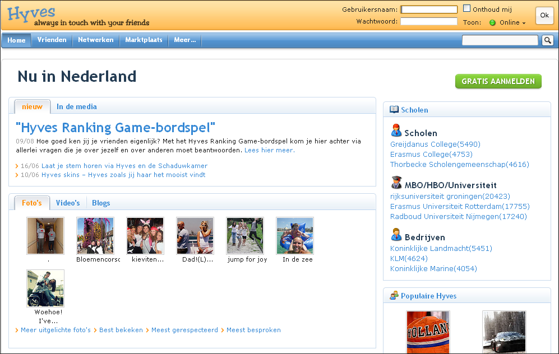Open the Netwerken menu item
This screenshot has width=559, height=354.
click(x=95, y=40)
